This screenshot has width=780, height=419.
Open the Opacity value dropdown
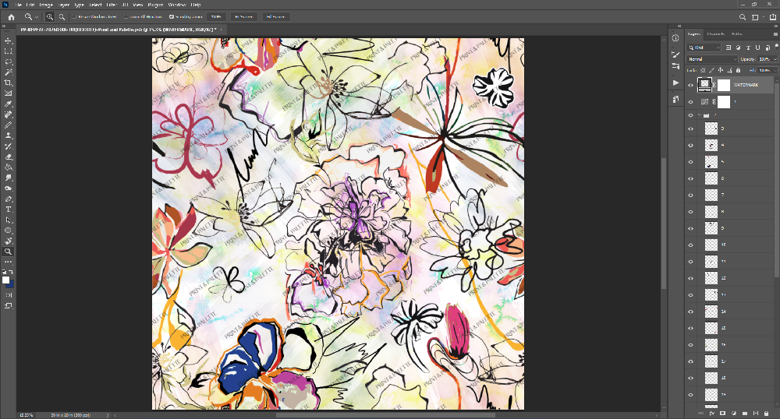(775, 59)
